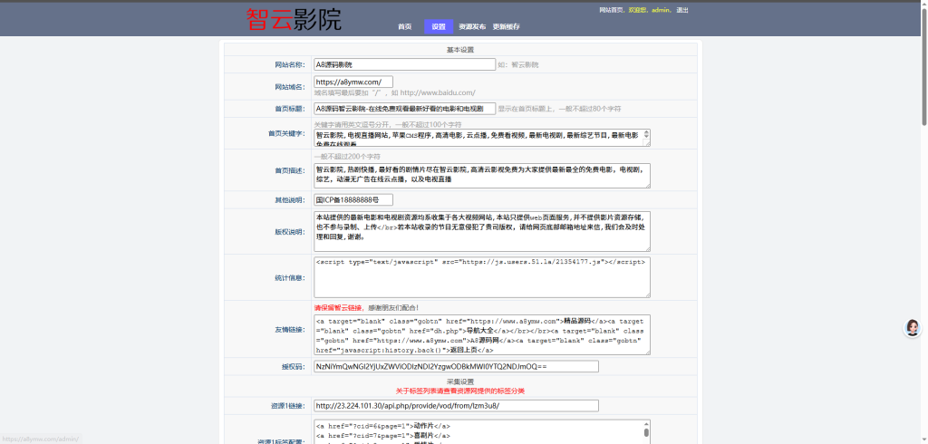The width and height of the screenshot is (928, 444).
Task: Click the 友情链接 field label
Action: 290,329
